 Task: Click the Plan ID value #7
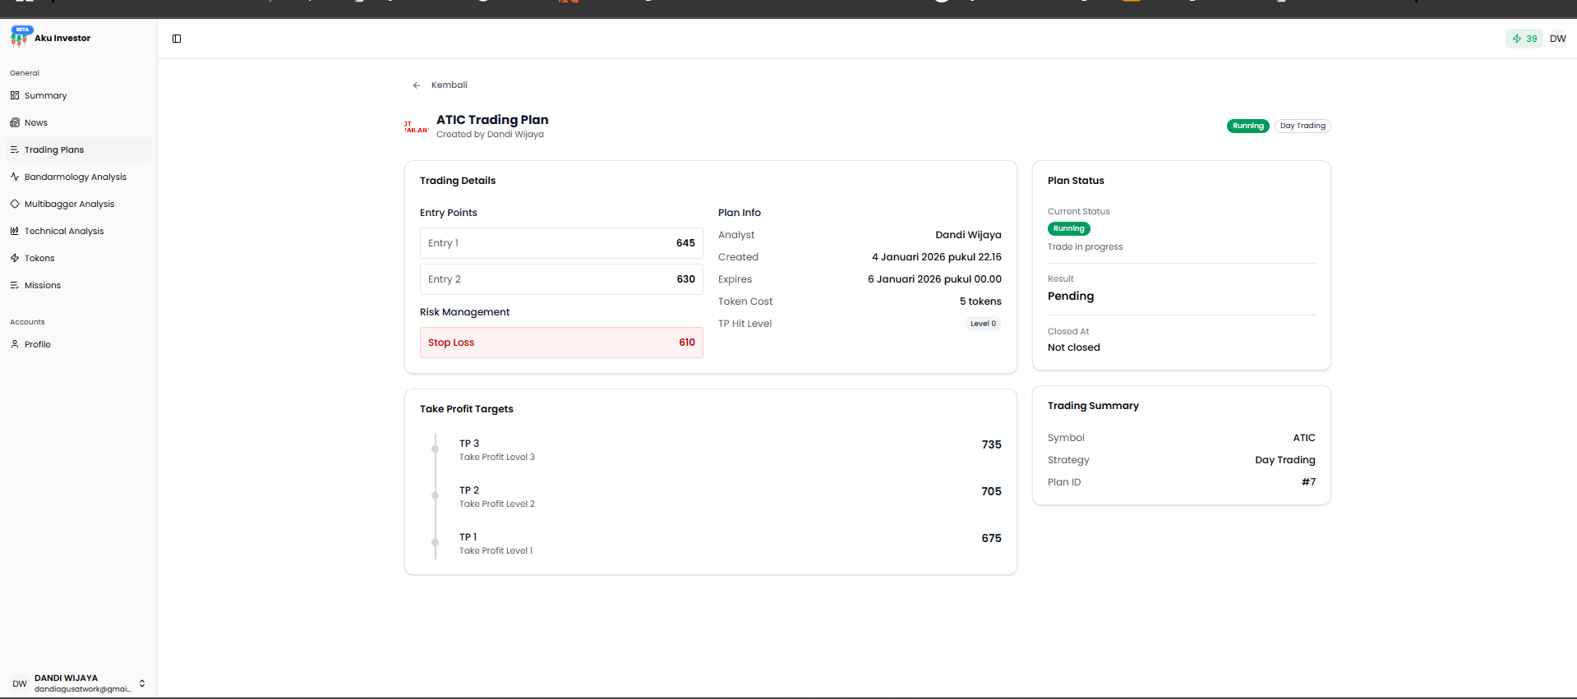1308,482
